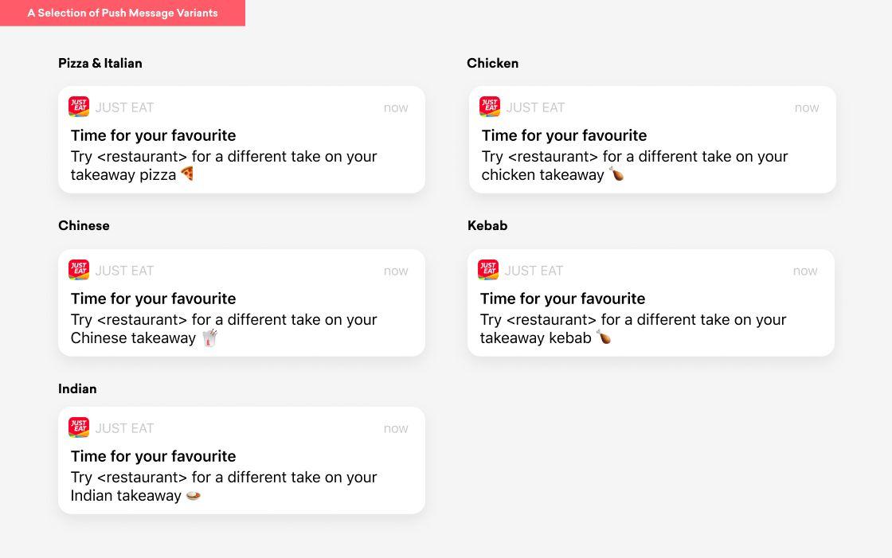The image size is (892, 558).
Task: Click the 'A Selection of Push Message Variants' banner
Action: tap(123, 13)
